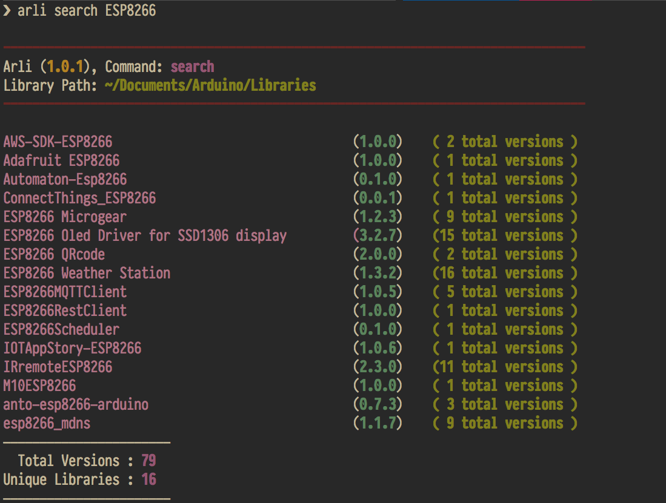The image size is (666, 503).
Task: Click version (1.0.5) of ESP8266MQTTClient
Action: pyautogui.click(x=378, y=292)
